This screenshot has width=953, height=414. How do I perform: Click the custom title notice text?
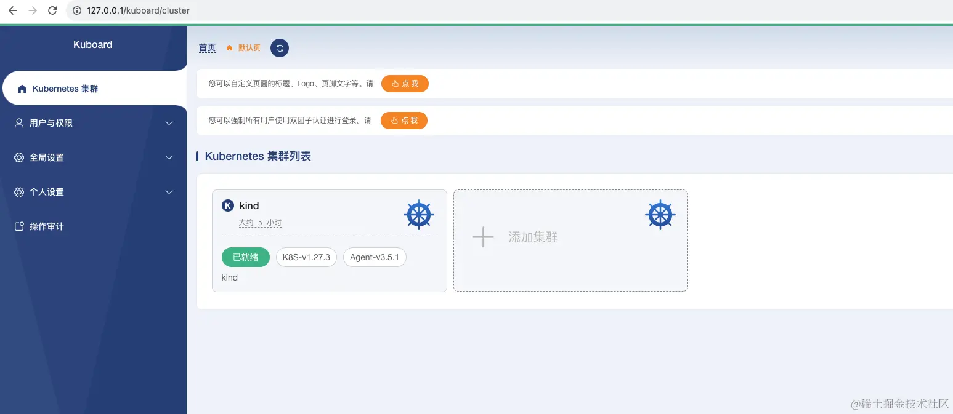click(x=291, y=84)
